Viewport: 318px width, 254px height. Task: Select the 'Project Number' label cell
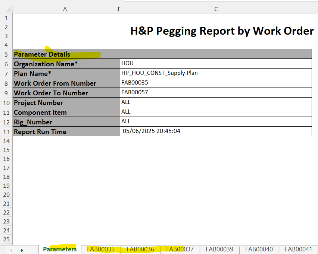(x=66, y=103)
